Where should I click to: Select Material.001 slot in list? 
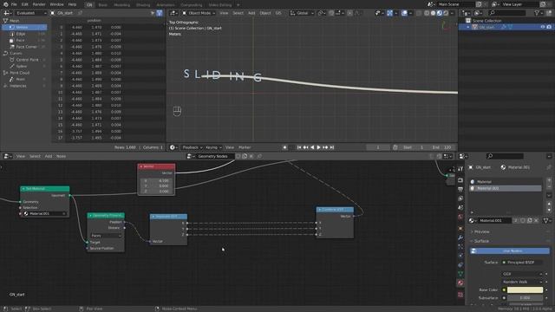click(506, 188)
